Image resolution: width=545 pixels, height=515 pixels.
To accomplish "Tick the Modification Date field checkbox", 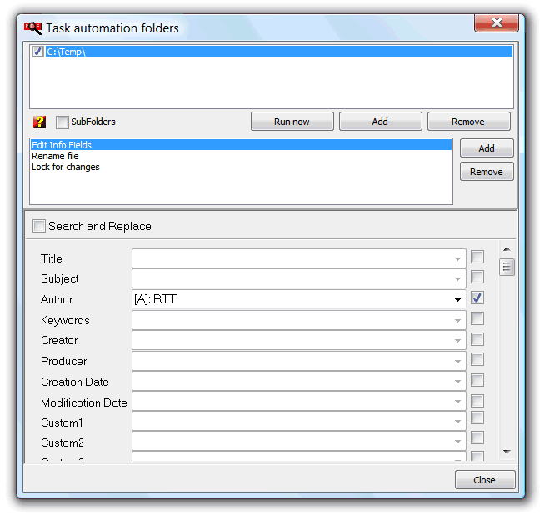I will tap(477, 401).
